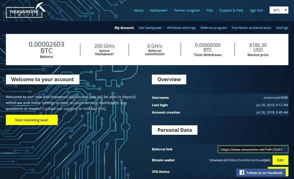Click the 0 GH/s Referral commission value
Viewport: 294px width, 179px height.
pyautogui.click(x=155, y=46)
